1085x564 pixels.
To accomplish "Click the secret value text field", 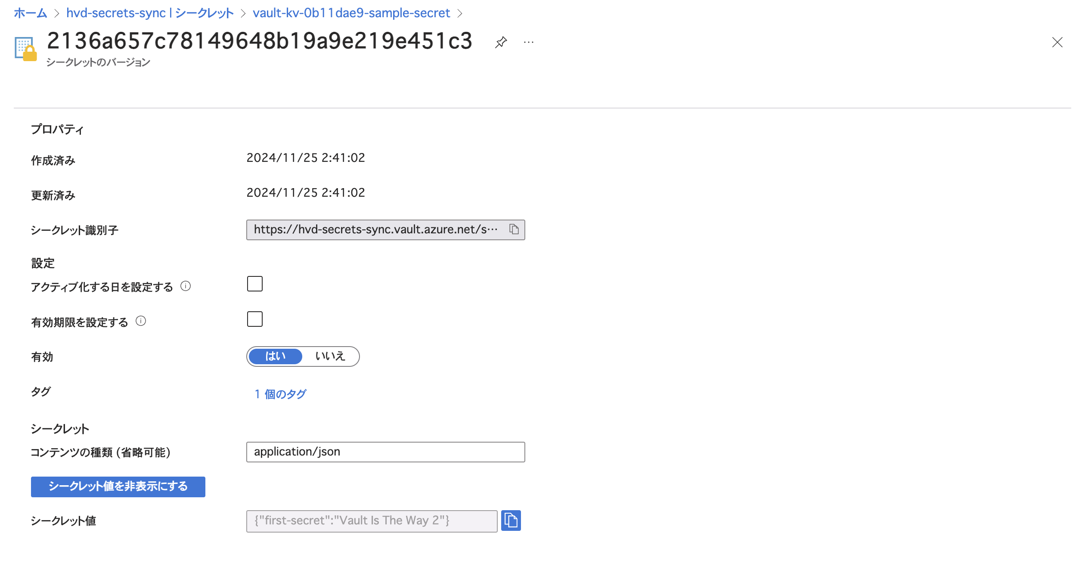I will [372, 521].
